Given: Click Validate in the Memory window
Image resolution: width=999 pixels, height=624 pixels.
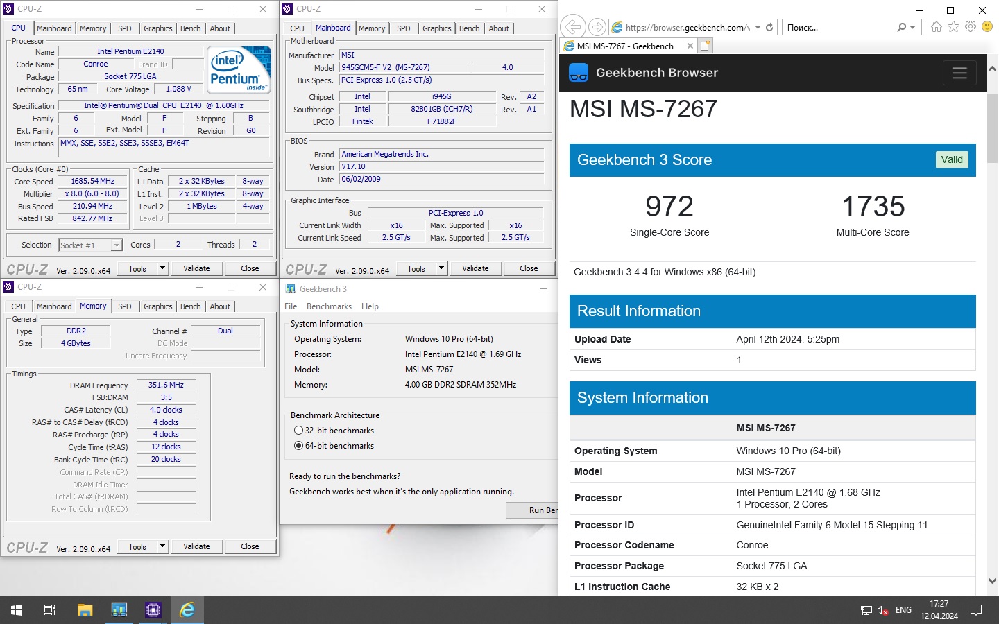Looking at the screenshot, I should (x=196, y=546).
